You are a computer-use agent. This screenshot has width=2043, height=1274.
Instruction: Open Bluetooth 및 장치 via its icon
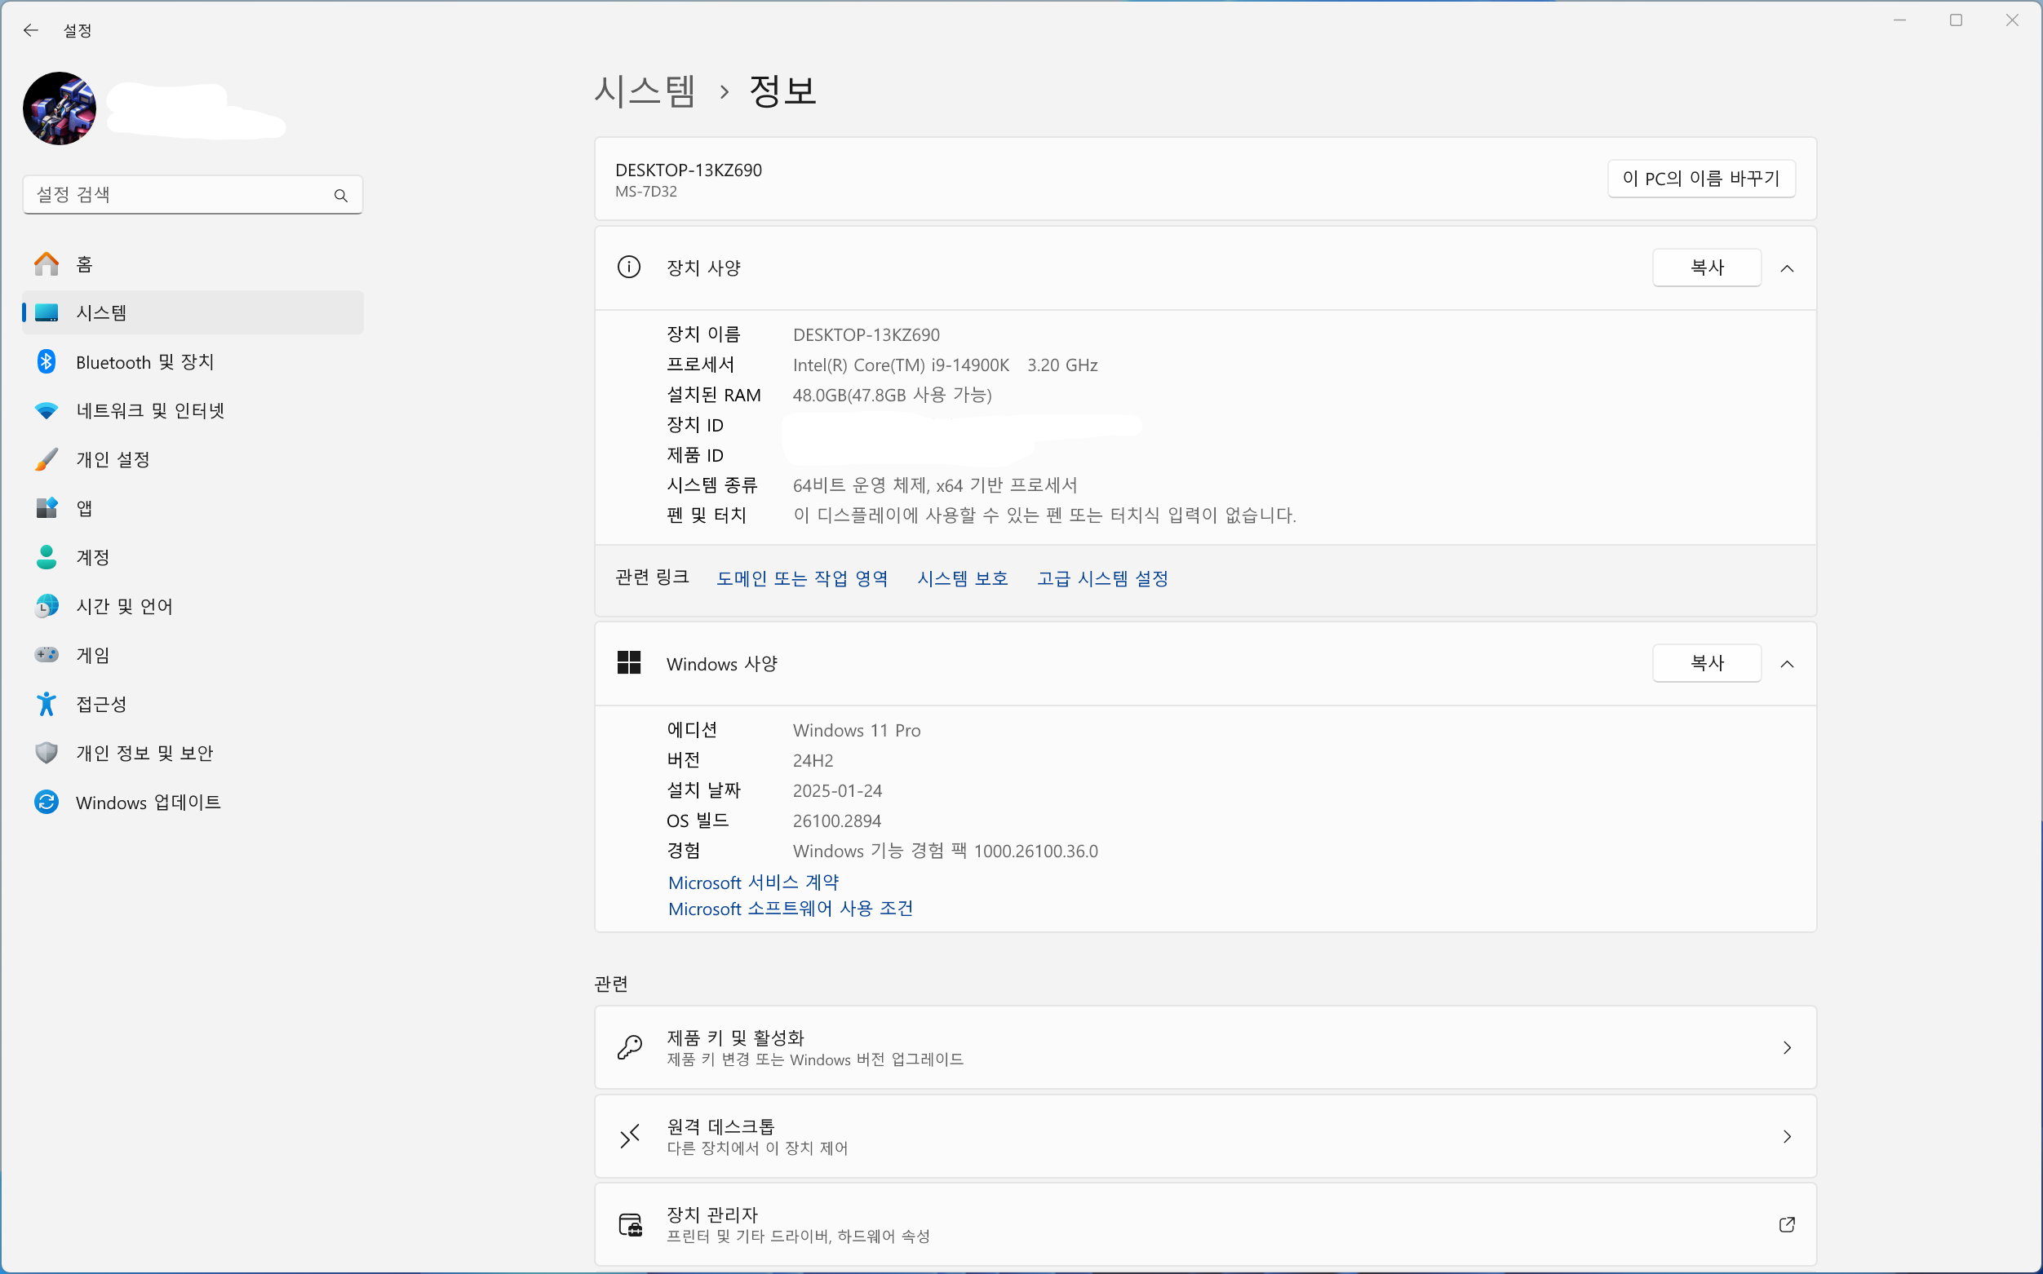coord(47,361)
